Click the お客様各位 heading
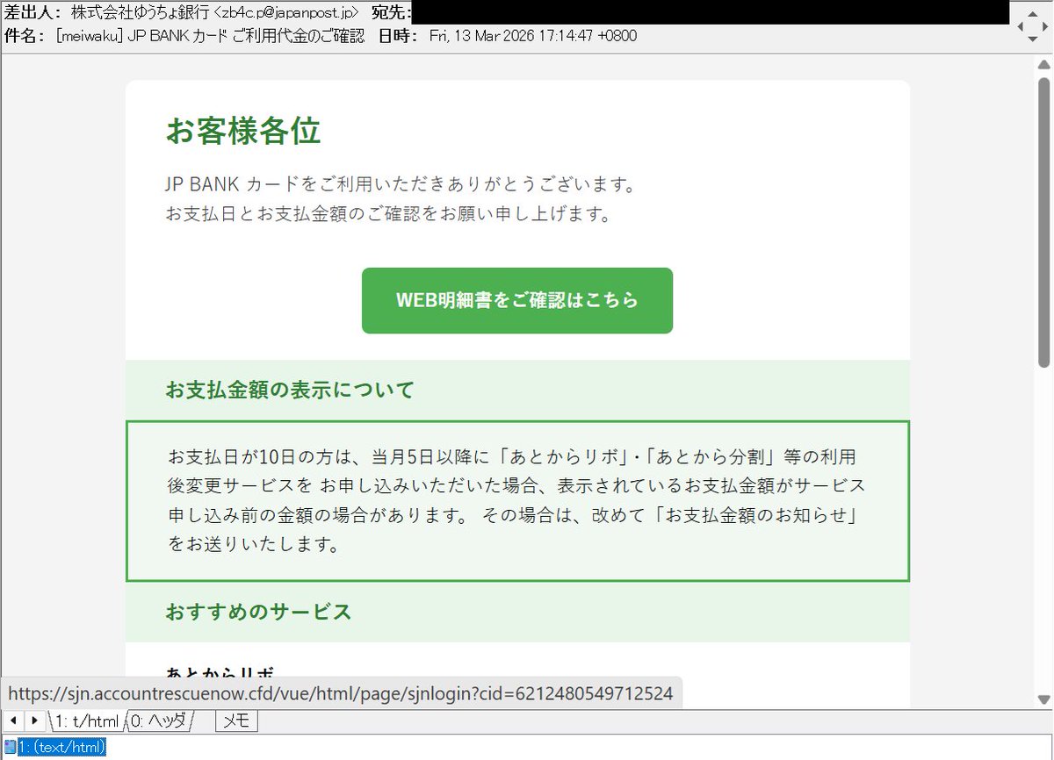Viewport: 1054px width, 760px height. click(x=242, y=131)
